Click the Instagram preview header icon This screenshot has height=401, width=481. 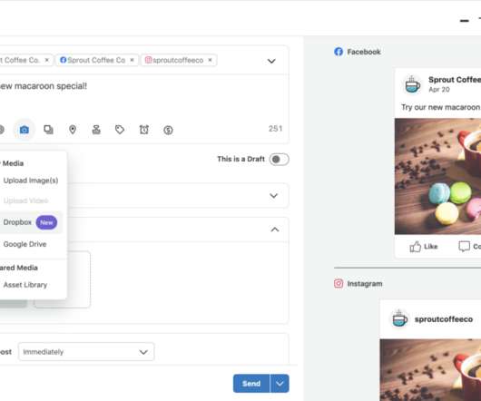point(339,284)
